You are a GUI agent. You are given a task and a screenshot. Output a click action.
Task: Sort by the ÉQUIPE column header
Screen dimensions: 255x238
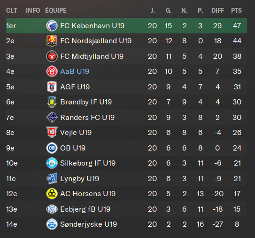tap(56, 11)
